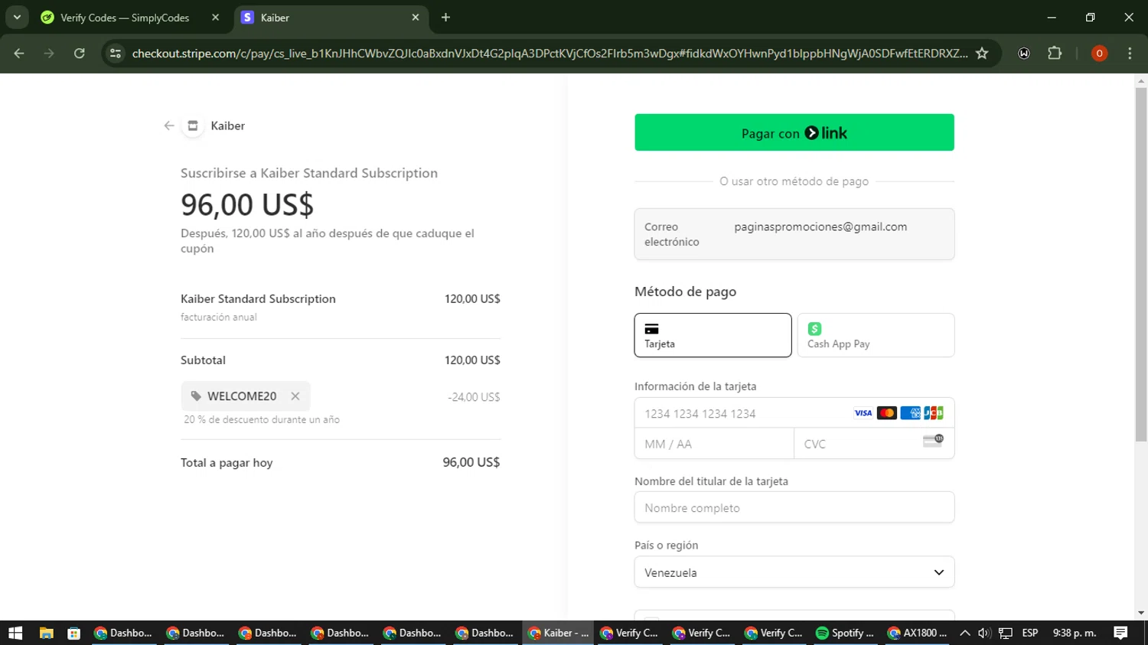Select Tarjeta as payment method
This screenshot has width=1148, height=645.
pyautogui.click(x=713, y=335)
